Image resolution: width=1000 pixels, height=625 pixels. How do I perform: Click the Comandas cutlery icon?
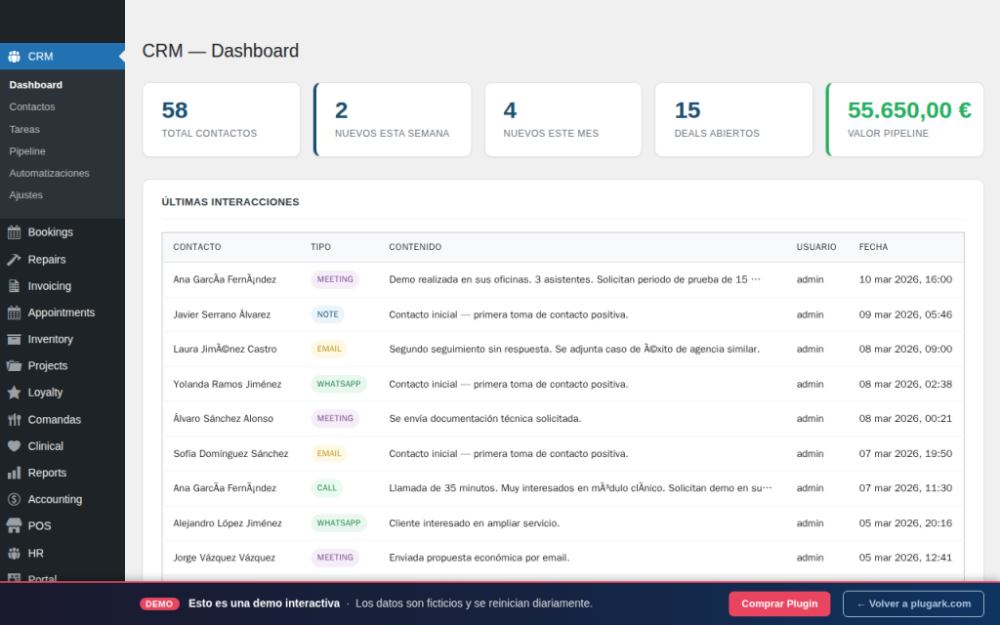click(14, 420)
